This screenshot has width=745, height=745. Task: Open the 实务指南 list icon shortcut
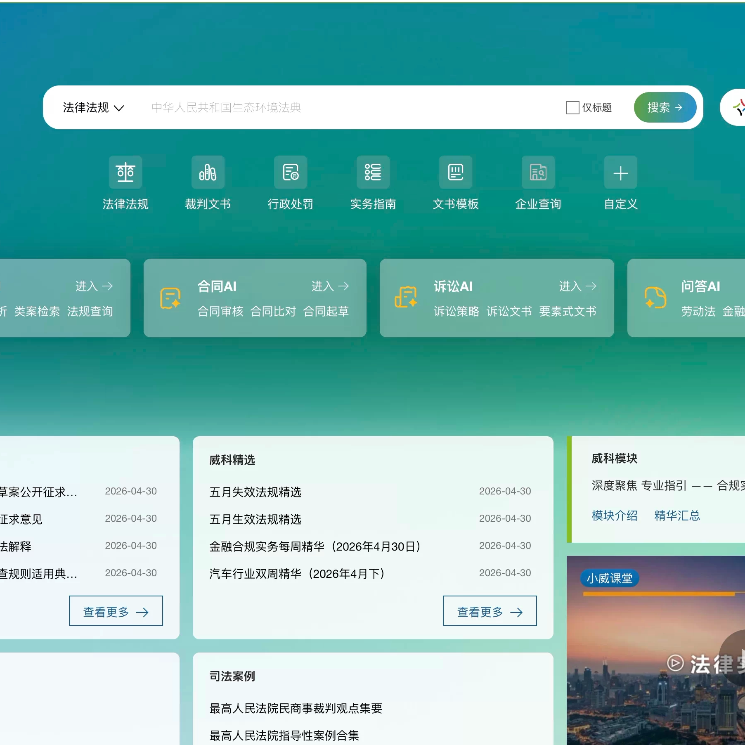tap(373, 172)
